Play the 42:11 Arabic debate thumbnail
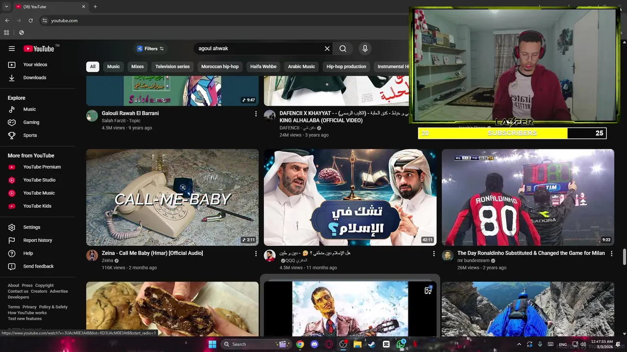 click(350, 198)
